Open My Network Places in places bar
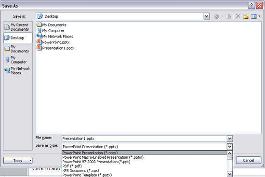The height and width of the screenshot is (177, 265). click(17, 71)
